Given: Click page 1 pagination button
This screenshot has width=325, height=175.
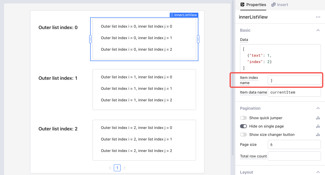Looking at the screenshot, I should [117, 168].
